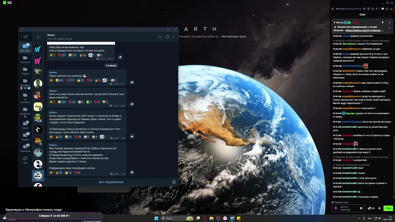Image resolution: width=395 pixels, height=222 pixels.
Task: Click the purple microphone icon in chat input
Action: (x=336, y=208)
